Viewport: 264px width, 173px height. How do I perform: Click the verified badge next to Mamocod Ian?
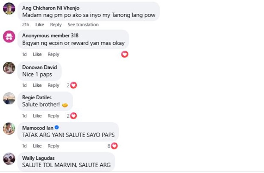[x=57, y=127]
